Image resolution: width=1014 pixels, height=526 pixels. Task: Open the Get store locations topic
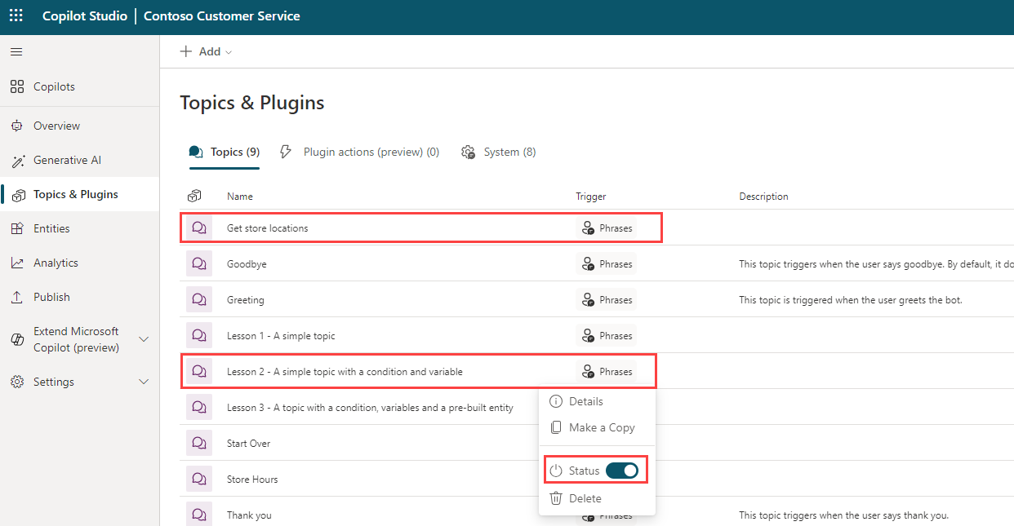(268, 228)
